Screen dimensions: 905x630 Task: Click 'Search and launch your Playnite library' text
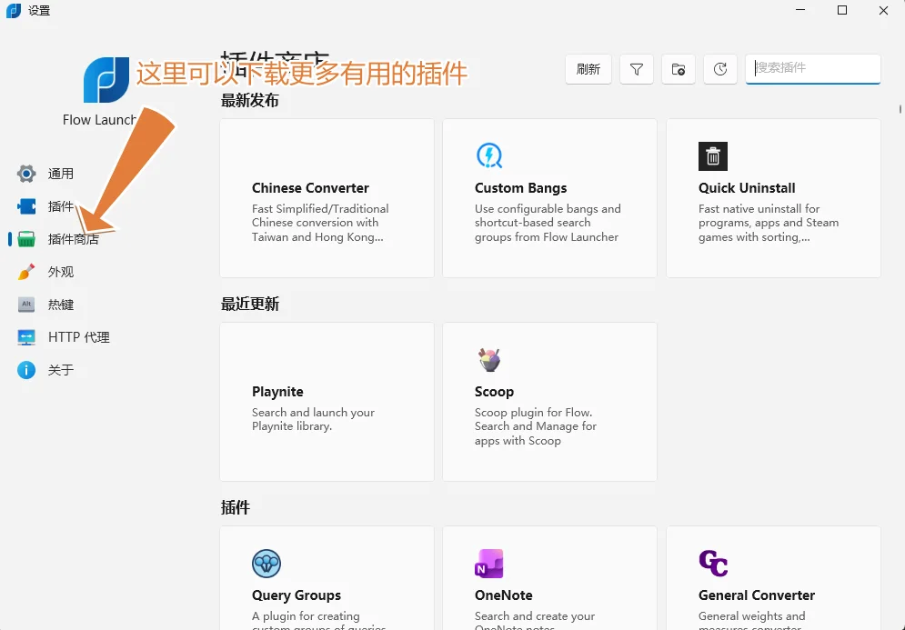point(313,419)
